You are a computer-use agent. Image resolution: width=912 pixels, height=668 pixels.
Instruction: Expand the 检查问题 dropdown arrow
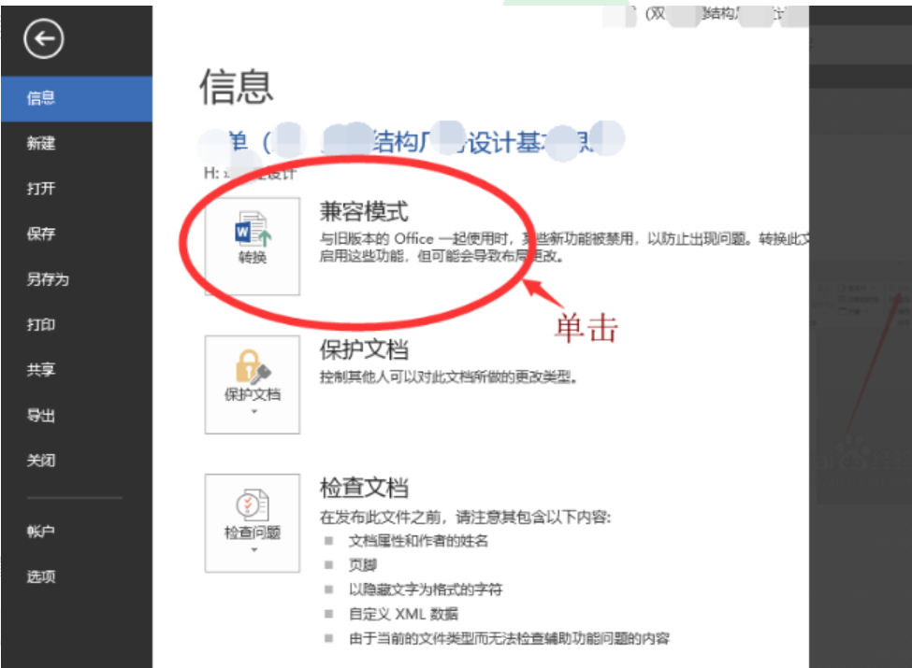point(253,549)
